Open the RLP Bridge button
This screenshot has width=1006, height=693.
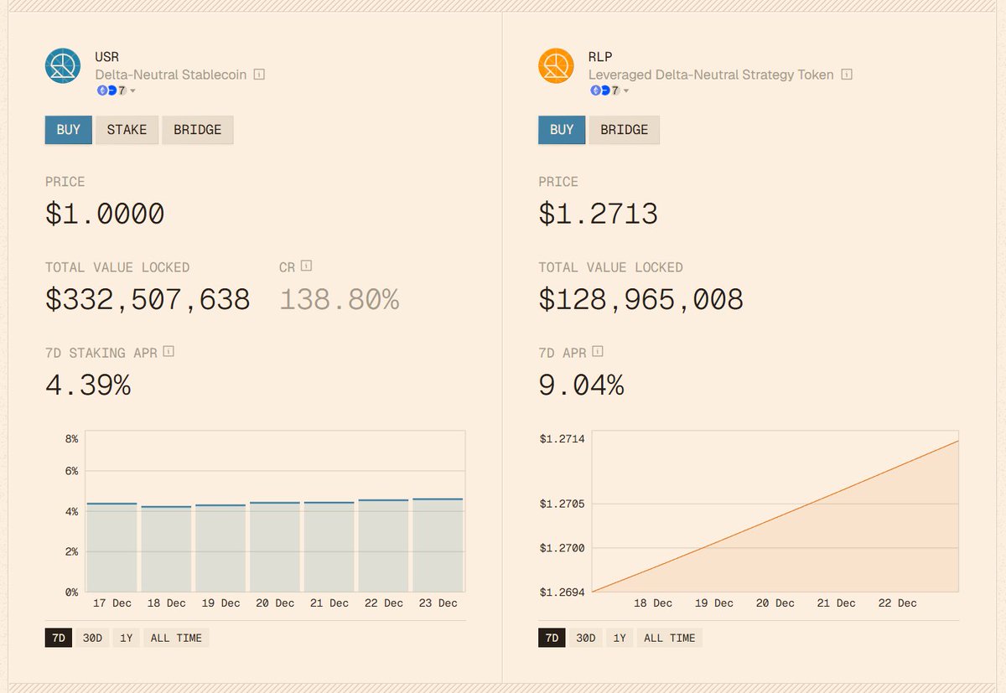point(625,130)
